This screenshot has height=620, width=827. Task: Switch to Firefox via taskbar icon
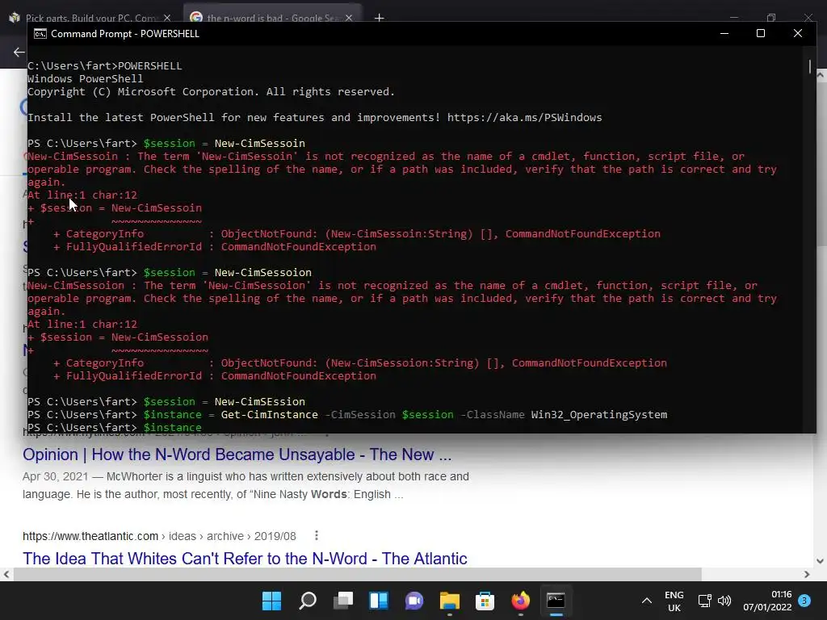[x=521, y=601]
